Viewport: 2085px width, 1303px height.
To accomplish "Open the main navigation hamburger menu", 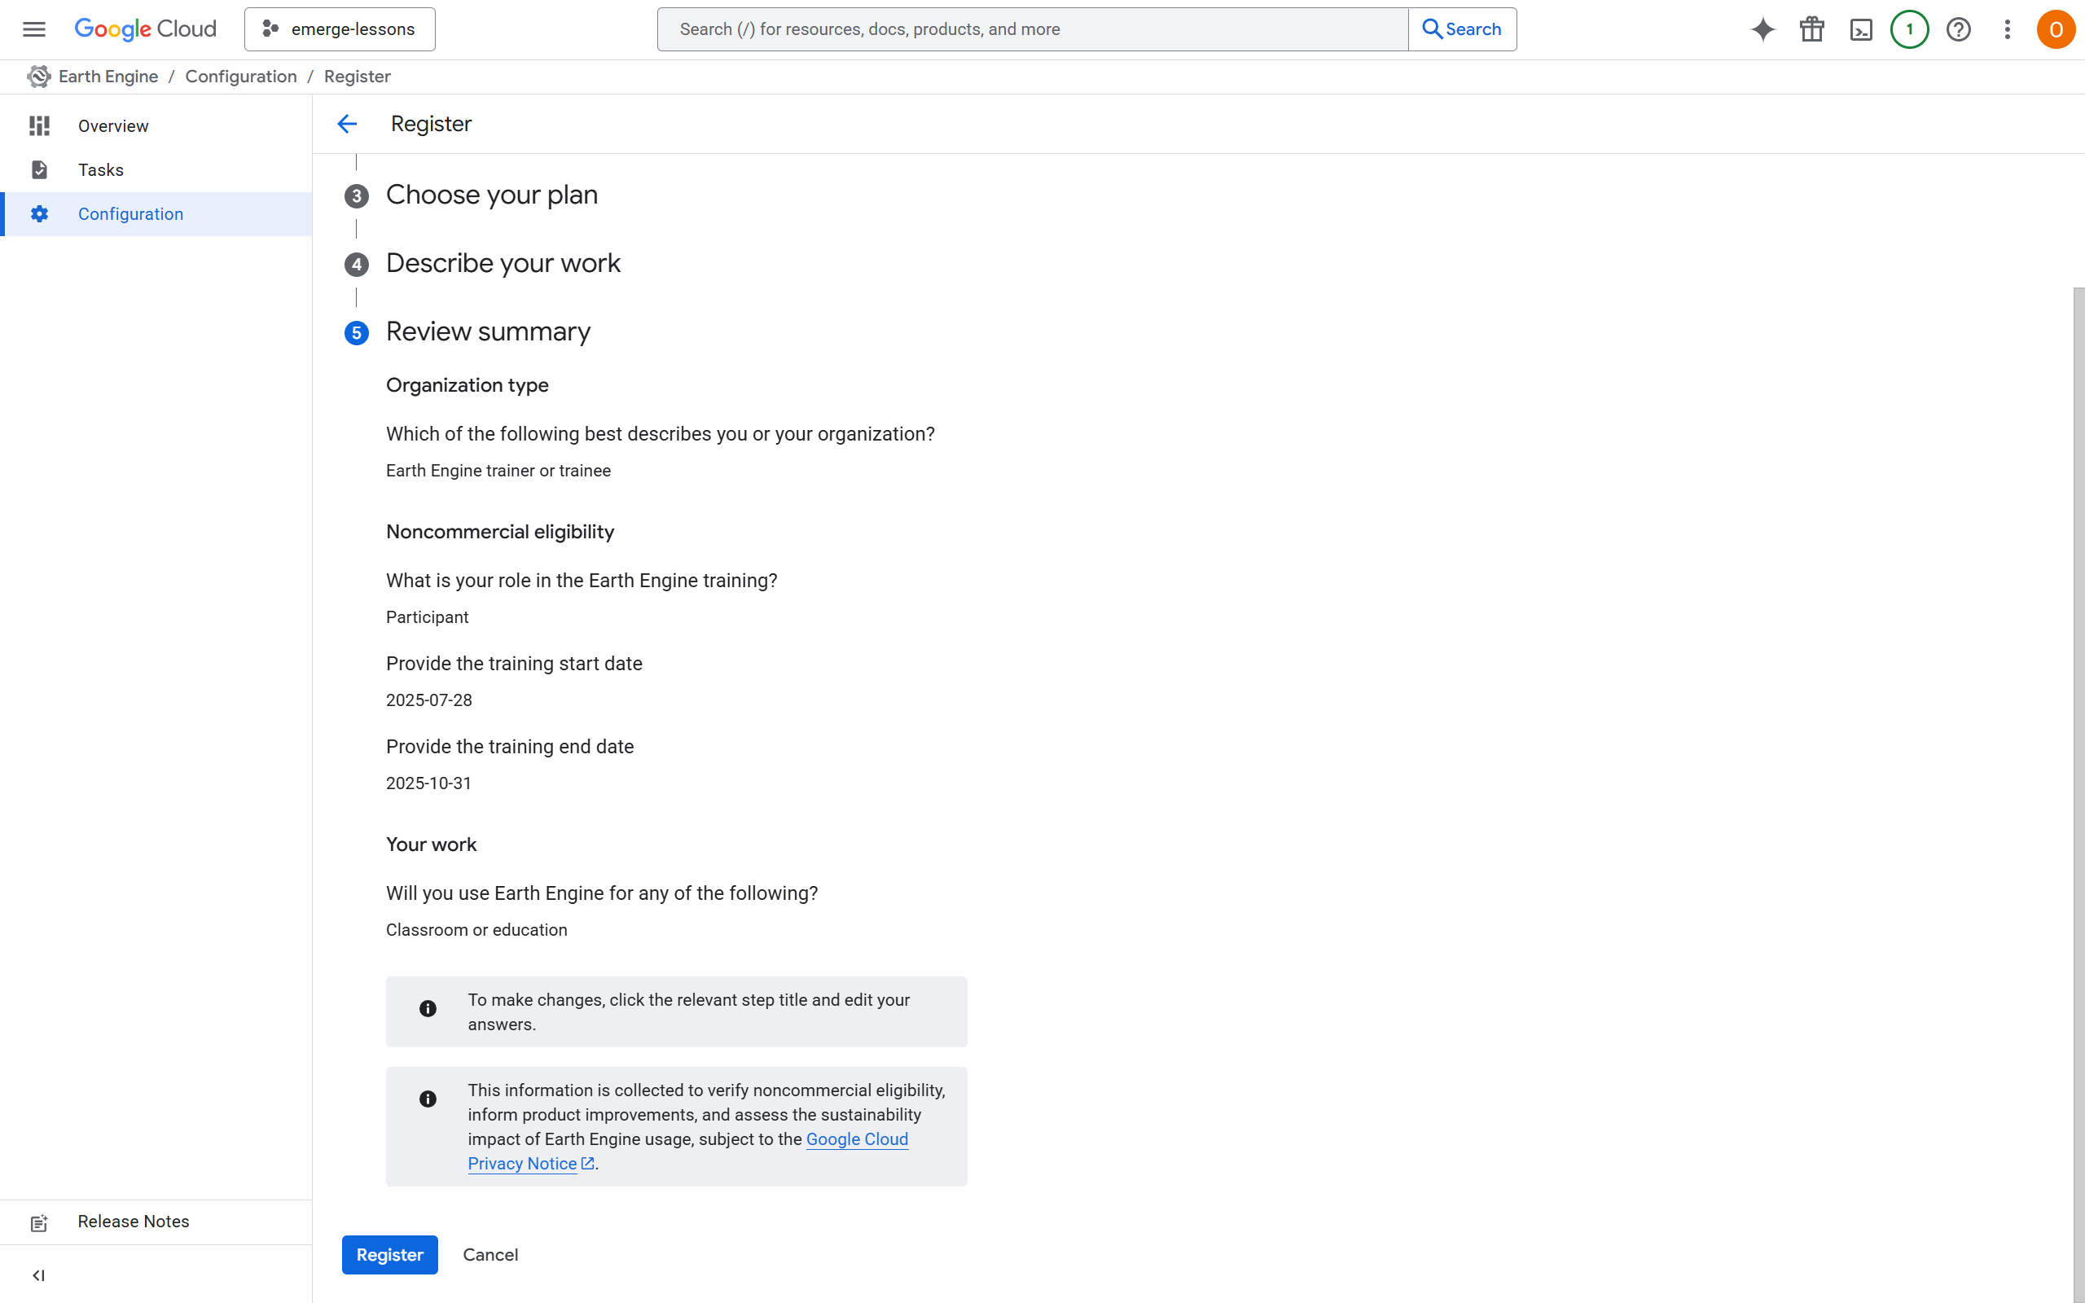I will pos(33,29).
